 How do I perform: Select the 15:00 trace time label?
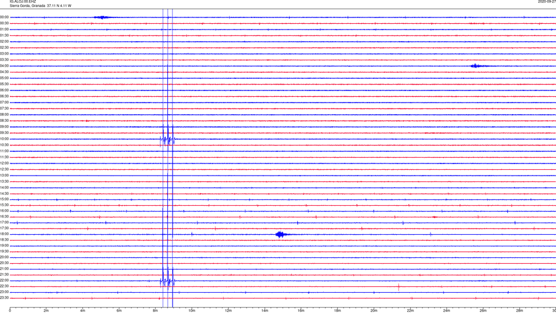[5, 199]
